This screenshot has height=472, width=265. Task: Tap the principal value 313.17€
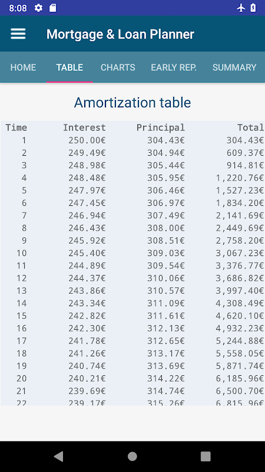click(x=166, y=353)
